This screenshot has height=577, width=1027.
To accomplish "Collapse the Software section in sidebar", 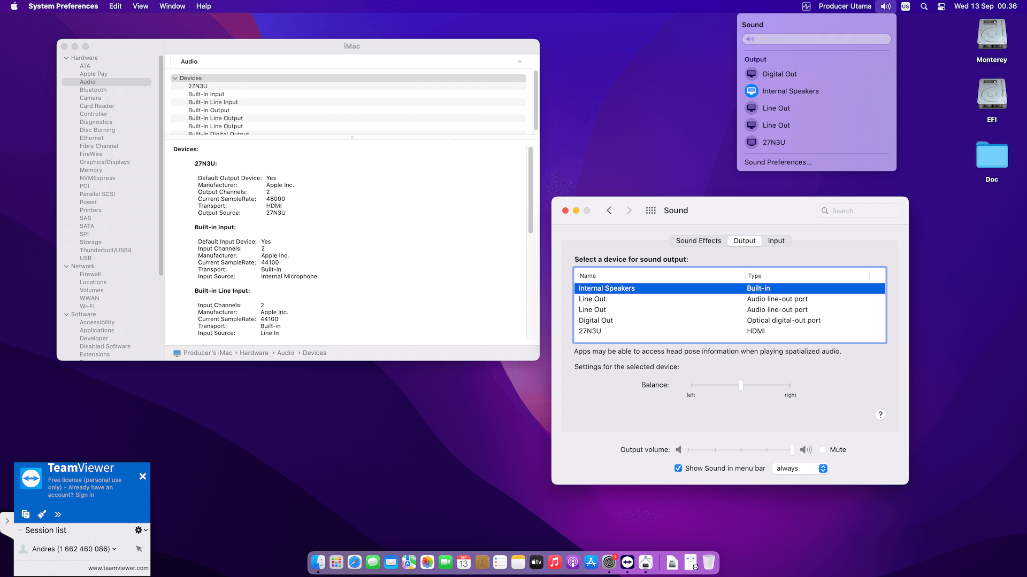I will point(66,315).
